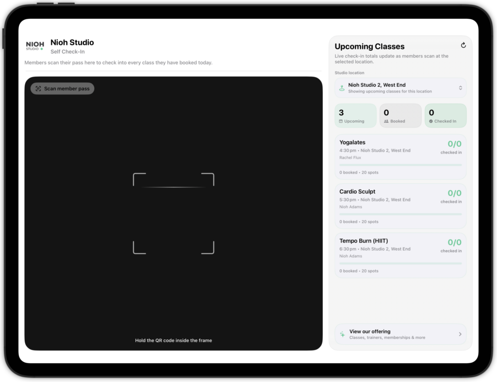Select the Checked In stat tile

coord(445,116)
